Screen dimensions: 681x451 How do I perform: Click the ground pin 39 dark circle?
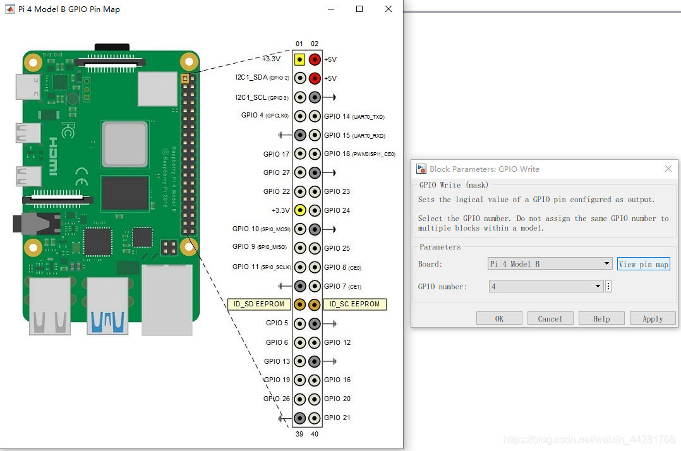(299, 418)
